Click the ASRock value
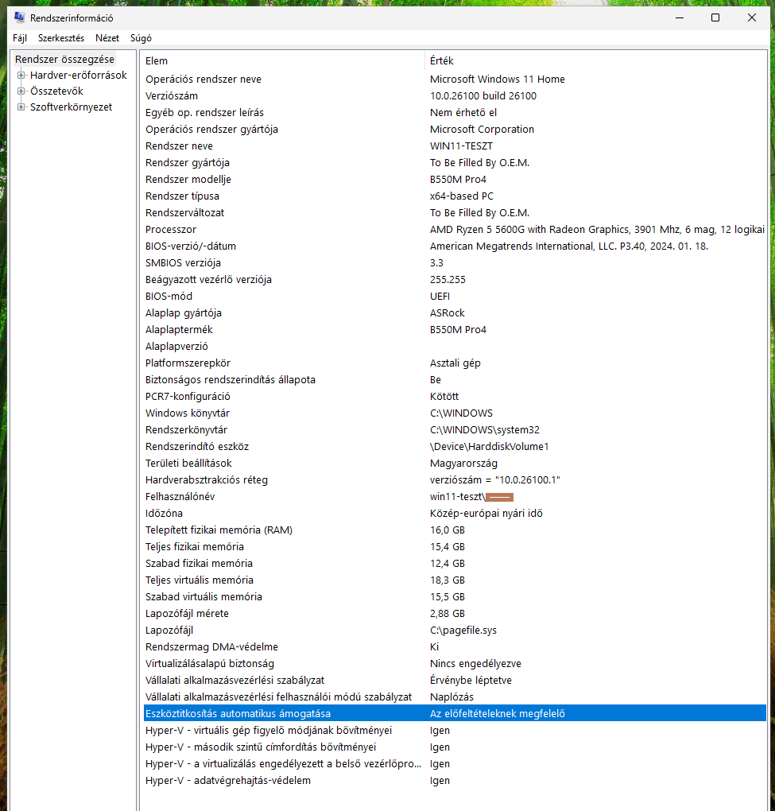This screenshot has height=811, width=775. 448,313
